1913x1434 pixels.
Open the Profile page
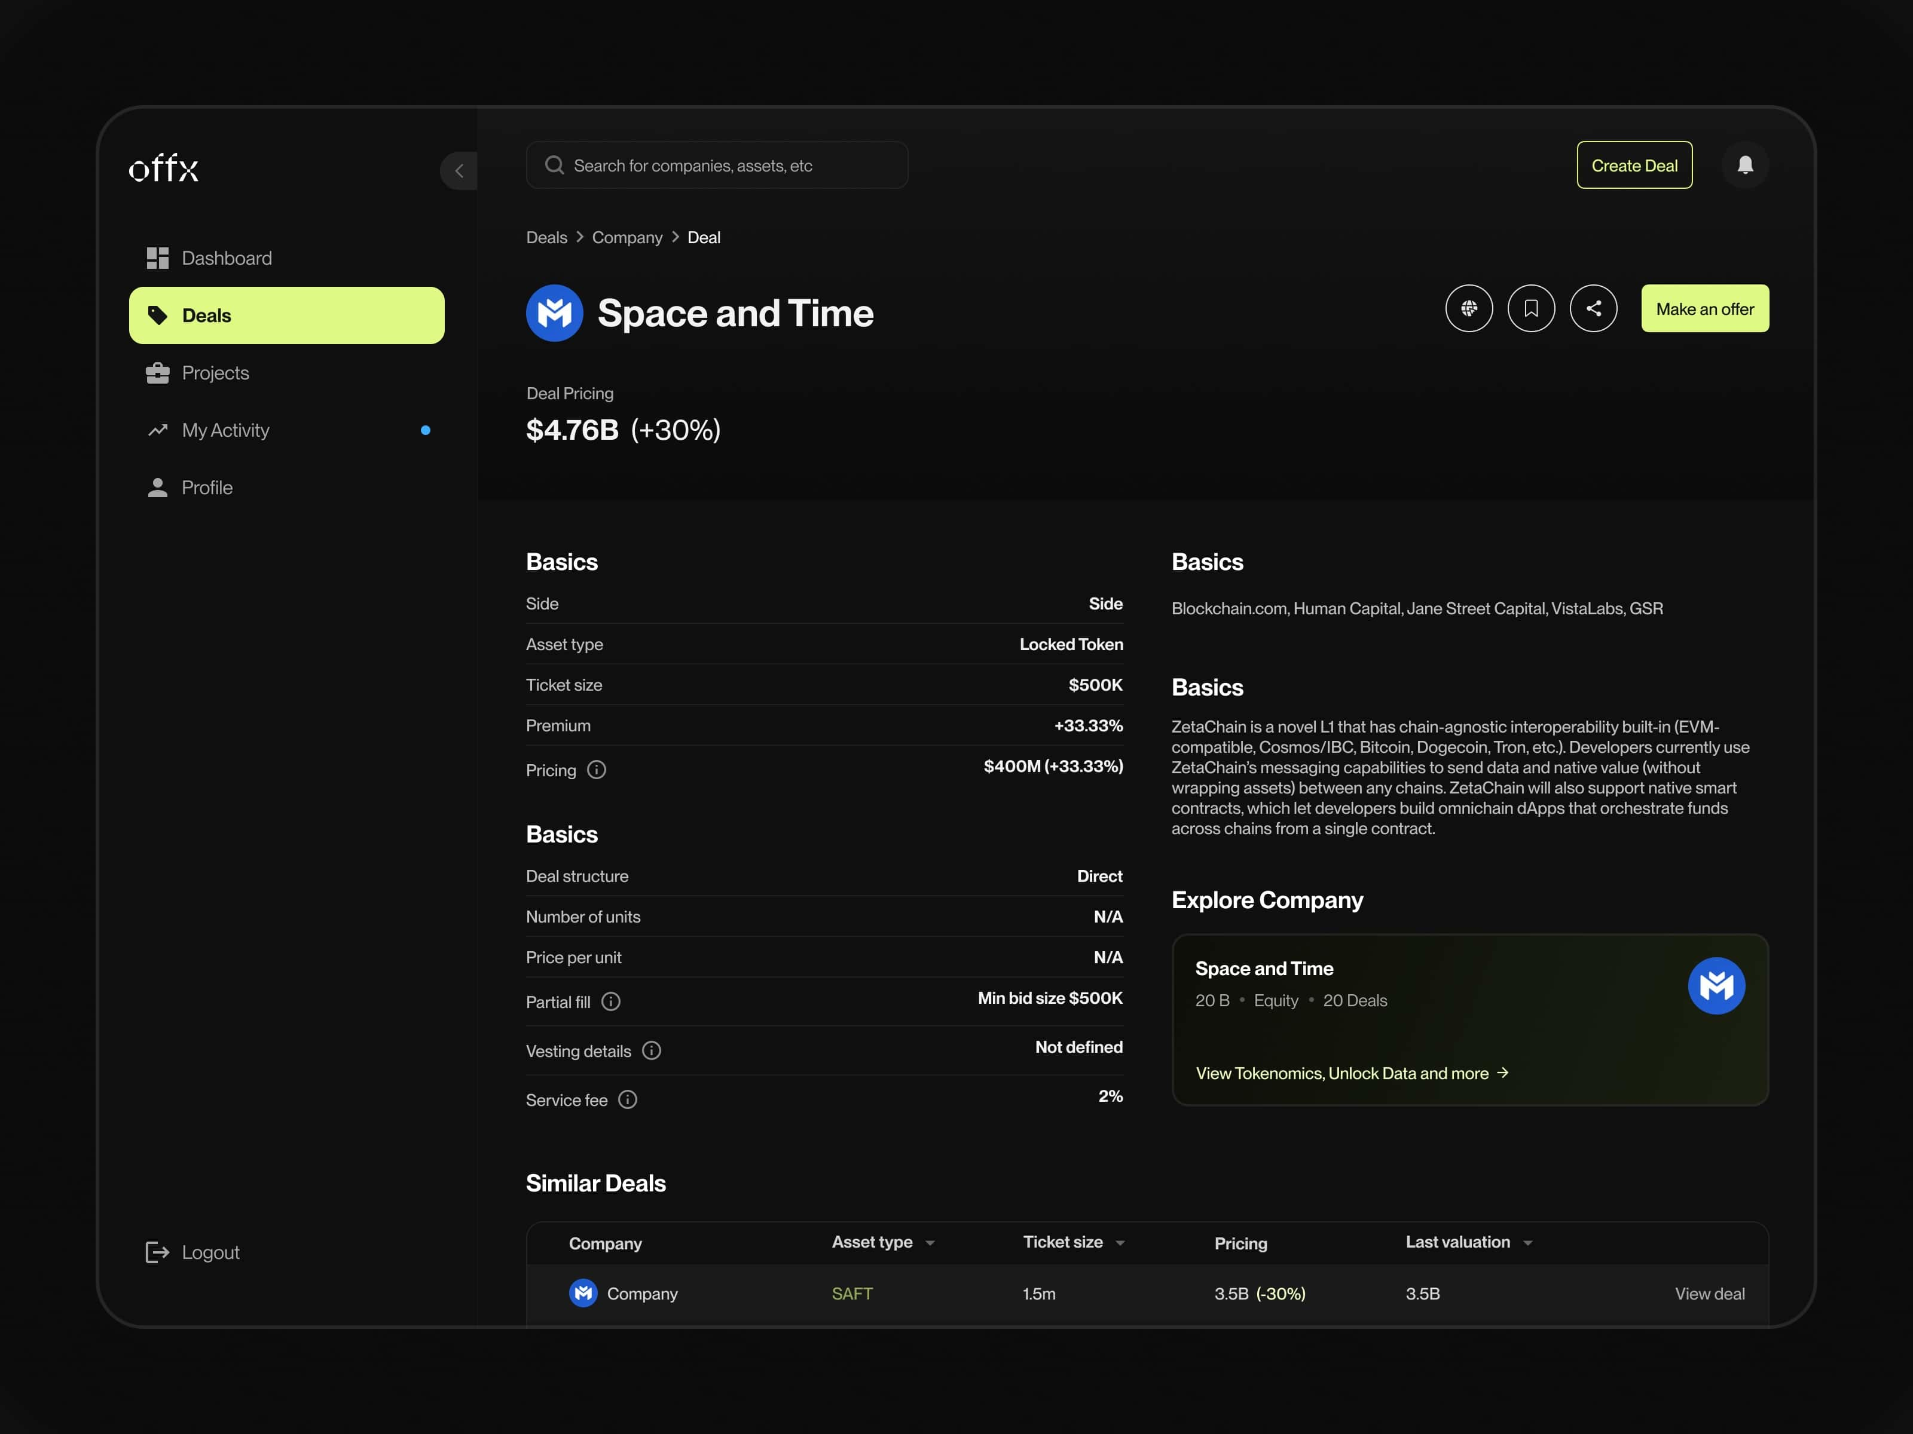pyautogui.click(x=286, y=488)
